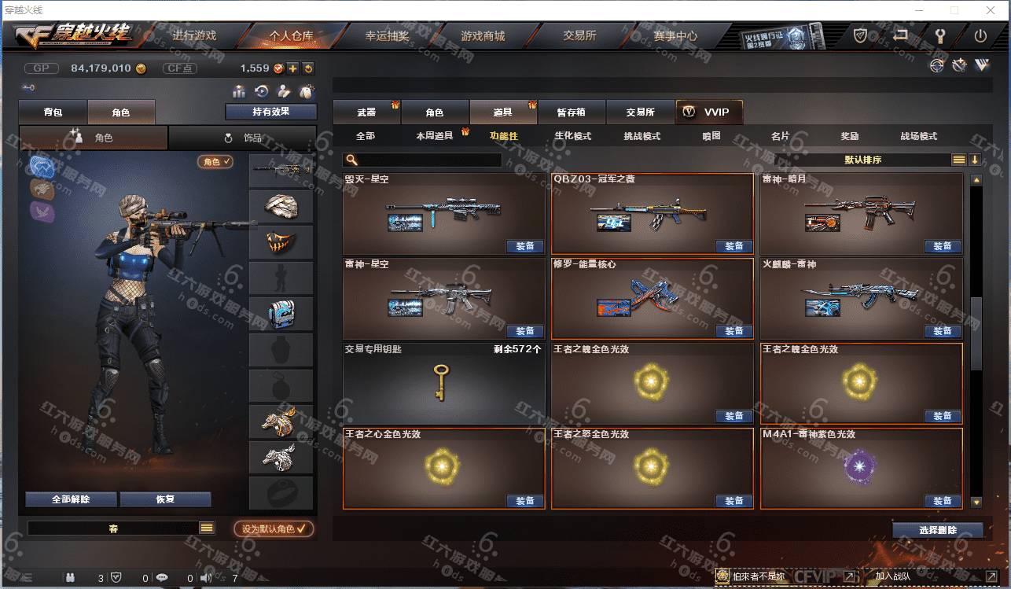1011x589 pixels.
Task: Open the 默认排序 sort list menu
Action: [959, 160]
